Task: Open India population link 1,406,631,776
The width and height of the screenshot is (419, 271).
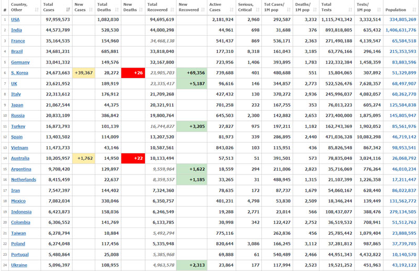Action: [401, 30]
